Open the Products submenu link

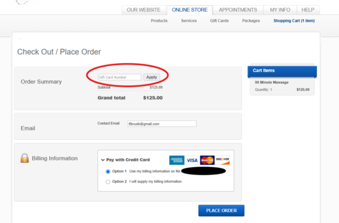click(x=159, y=21)
